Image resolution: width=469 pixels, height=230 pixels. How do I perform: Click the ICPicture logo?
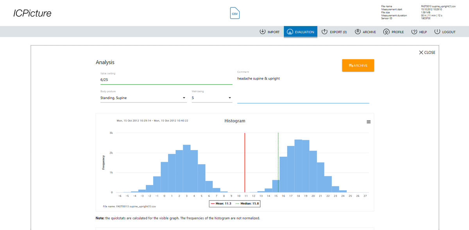tap(32, 13)
